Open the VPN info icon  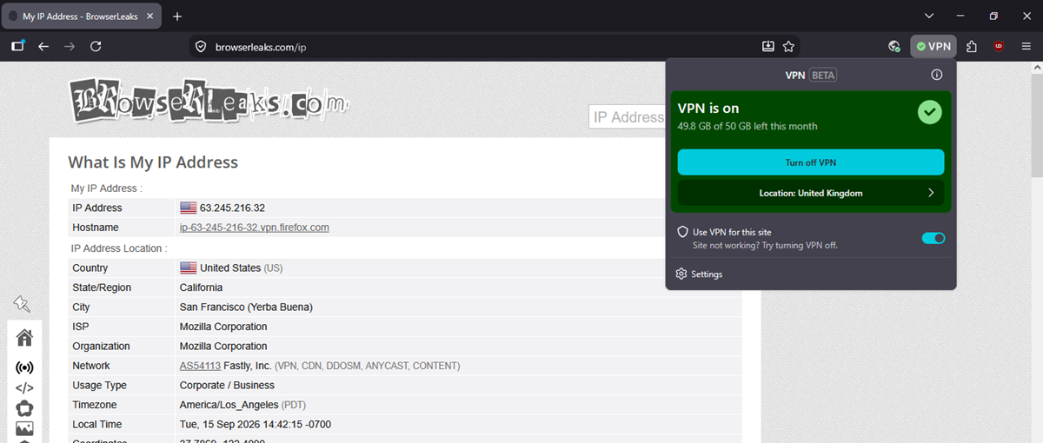936,75
